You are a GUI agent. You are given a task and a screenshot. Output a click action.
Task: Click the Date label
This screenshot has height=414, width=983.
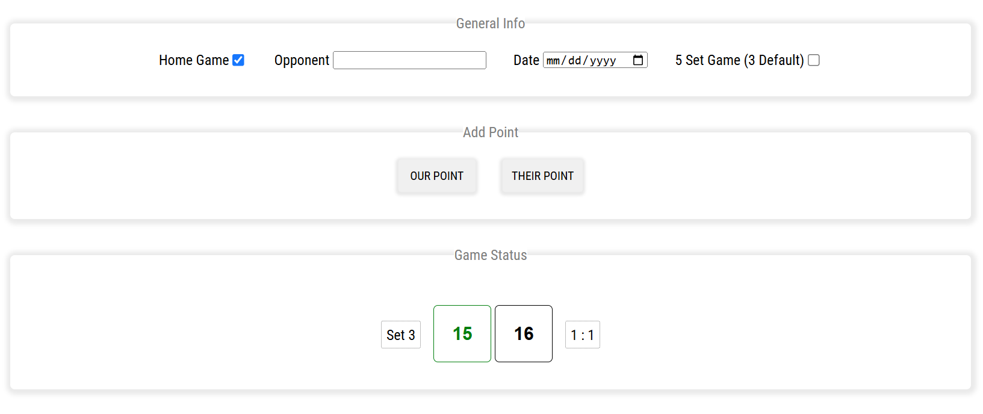point(526,60)
